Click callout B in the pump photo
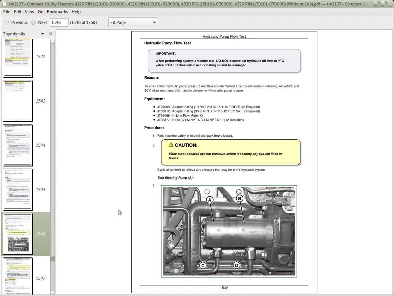 click(240, 198)
